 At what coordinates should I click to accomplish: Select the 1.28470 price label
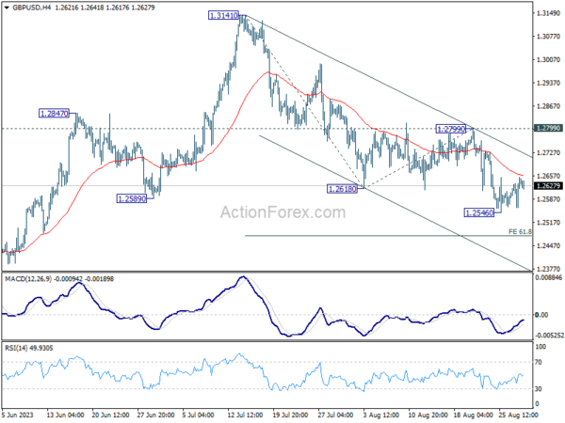point(54,114)
